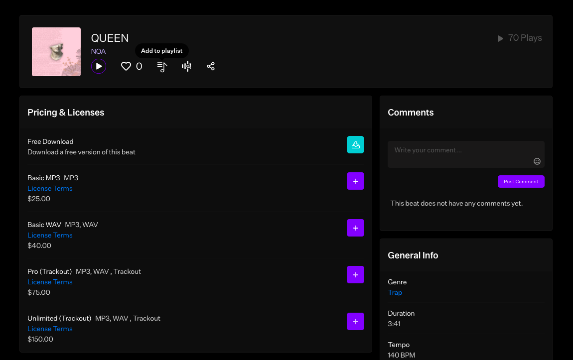Select the $25.00 price text
573x360 pixels.
39,199
